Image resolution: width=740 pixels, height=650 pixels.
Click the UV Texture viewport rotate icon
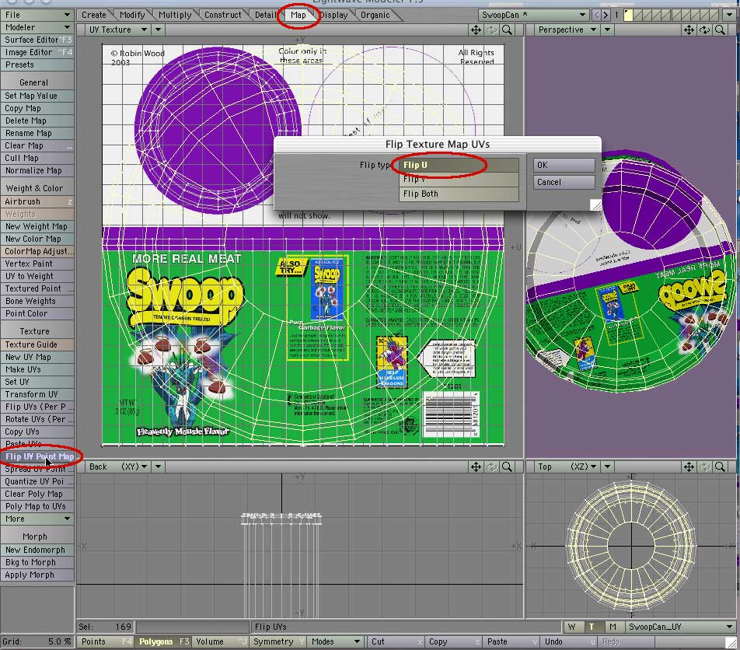491,30
